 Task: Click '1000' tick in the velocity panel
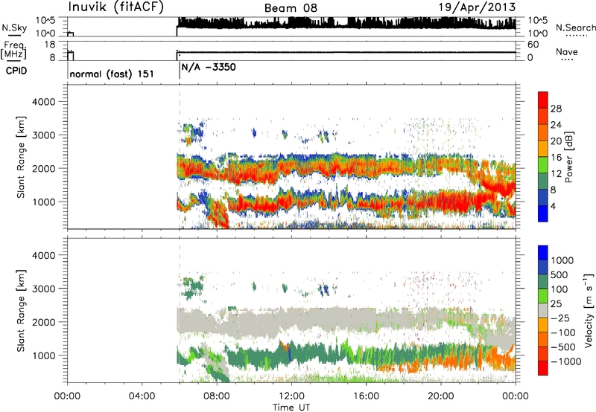(x=43, y=355)
